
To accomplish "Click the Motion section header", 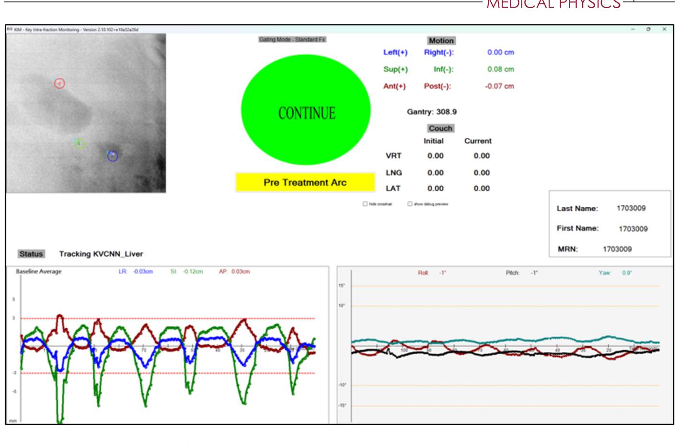I will [441, 41].
